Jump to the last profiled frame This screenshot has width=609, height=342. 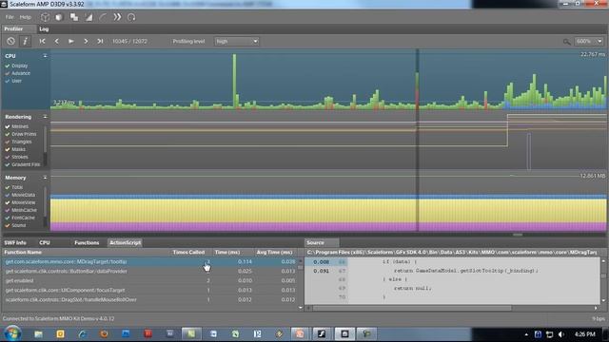click(100, 41)
